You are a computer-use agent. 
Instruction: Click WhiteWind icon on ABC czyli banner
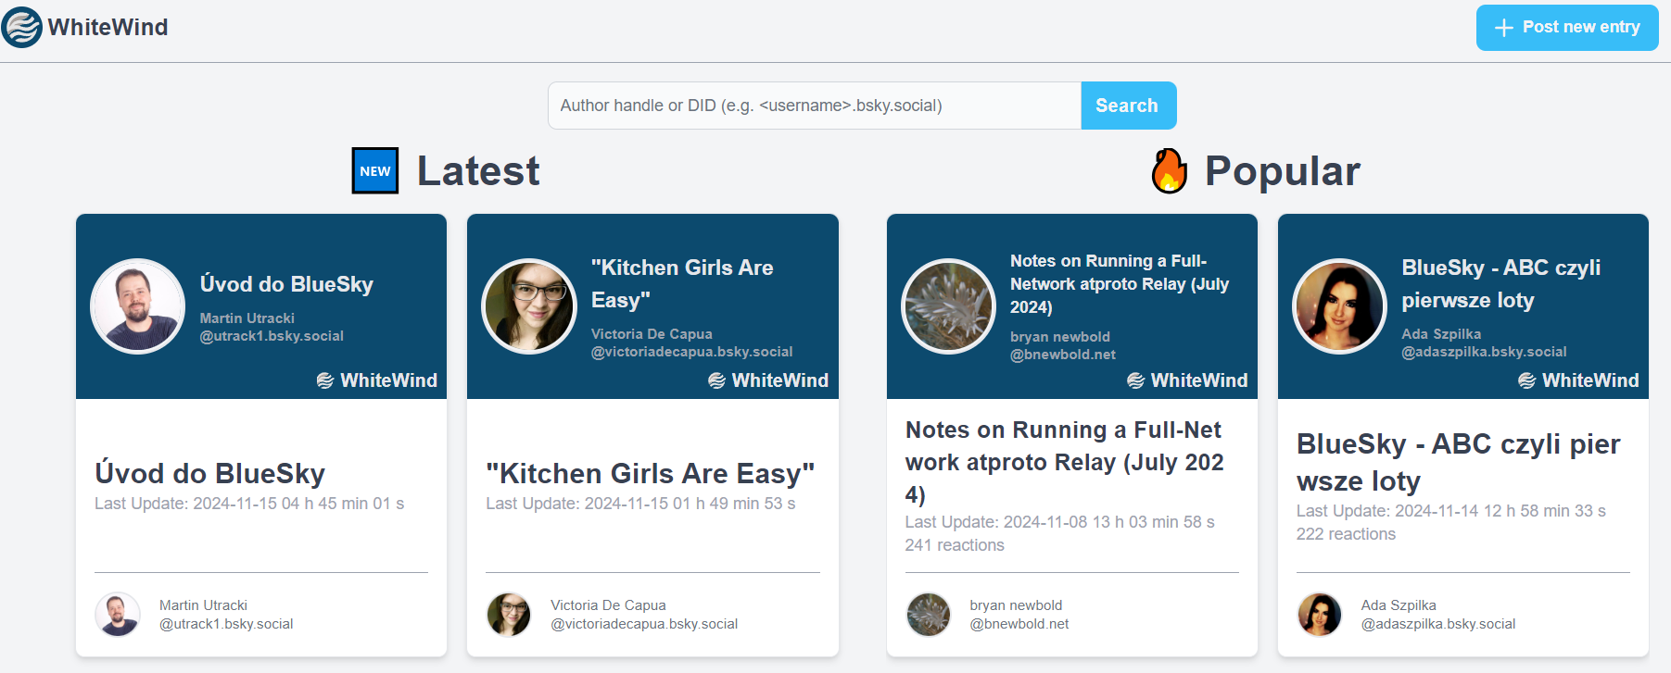click(x=1526, y=380)
